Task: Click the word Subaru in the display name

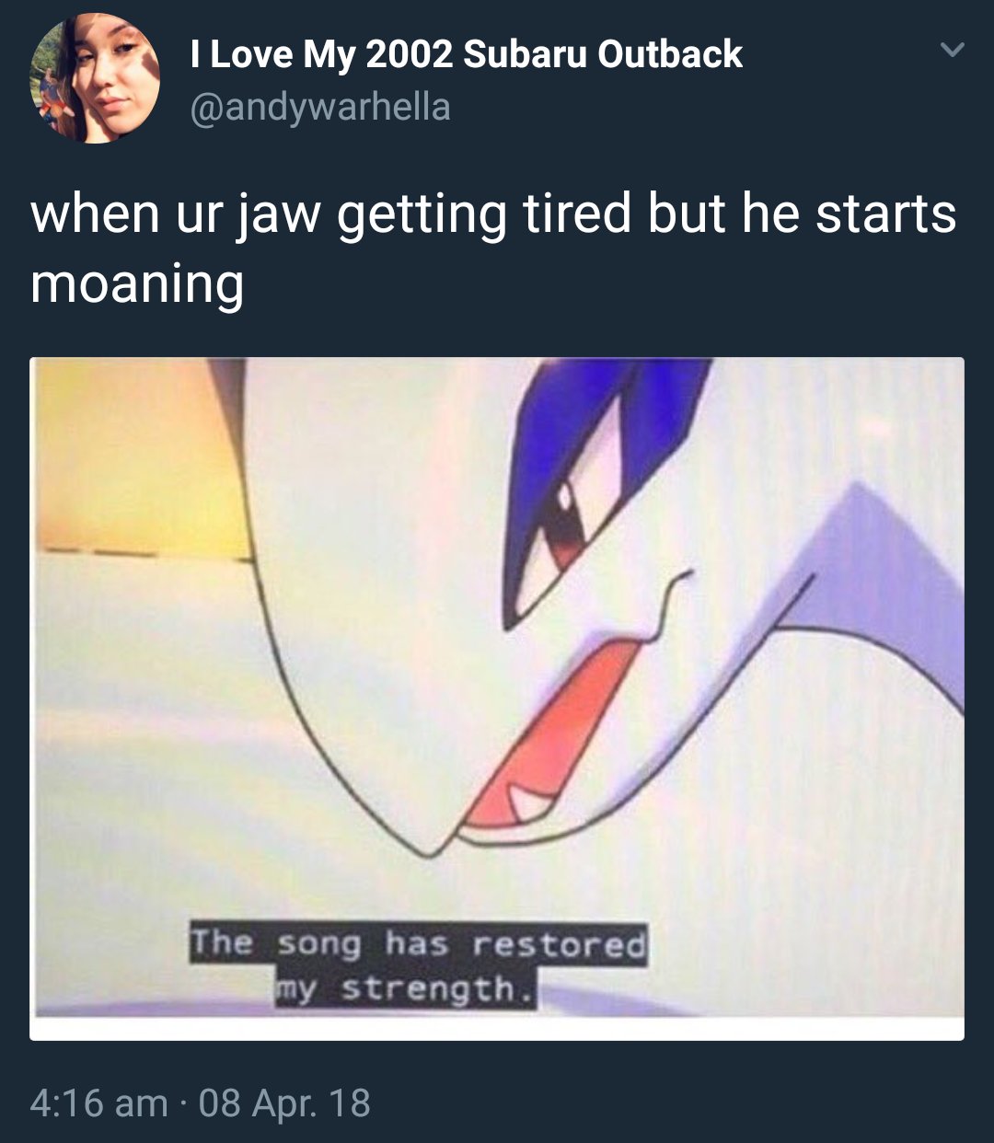Action: tap(525, 54)
